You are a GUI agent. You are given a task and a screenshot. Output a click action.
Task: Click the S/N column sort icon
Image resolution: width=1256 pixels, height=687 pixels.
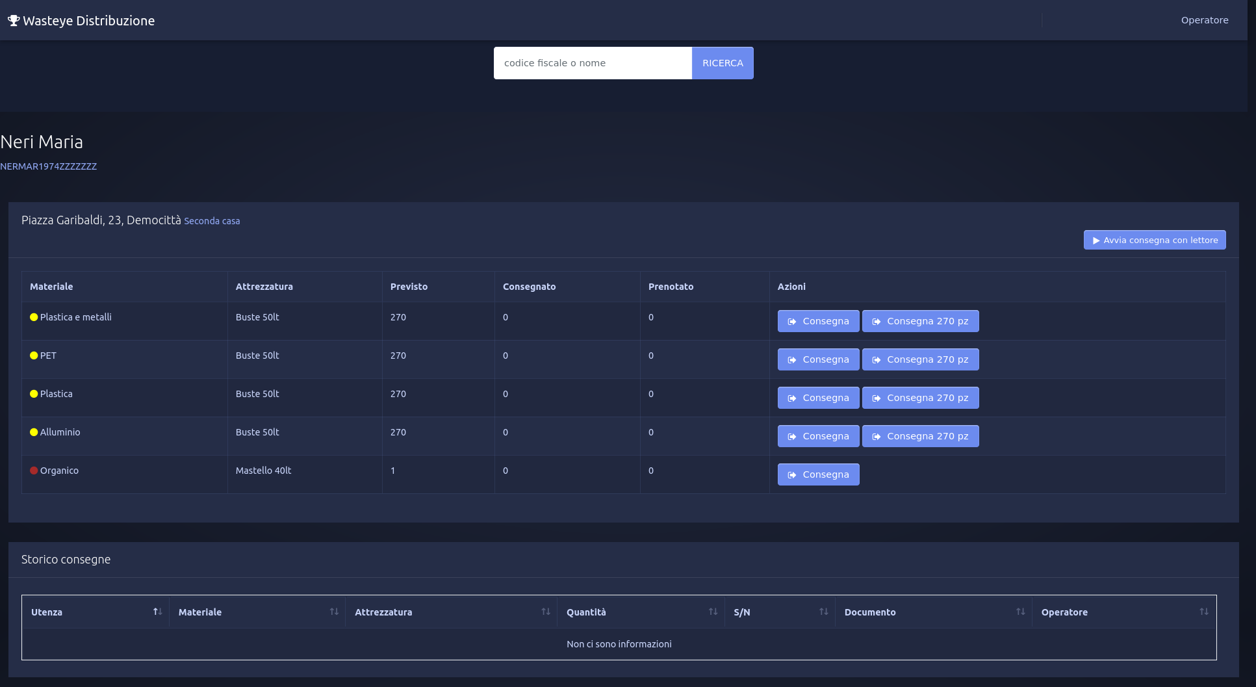coord(823,612)
